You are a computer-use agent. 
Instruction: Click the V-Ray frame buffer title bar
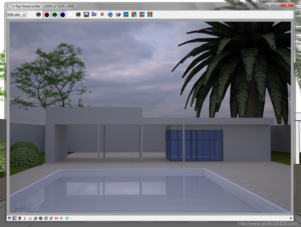point(119,6)
